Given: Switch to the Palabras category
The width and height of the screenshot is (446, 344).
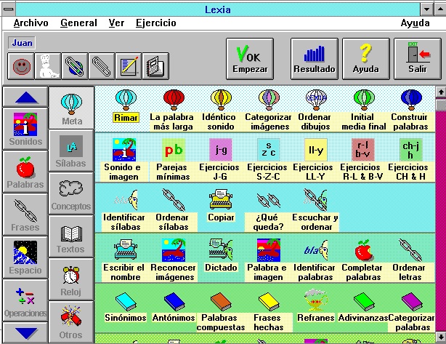Looking at the screenshot, I should click(x=25, y=172).
